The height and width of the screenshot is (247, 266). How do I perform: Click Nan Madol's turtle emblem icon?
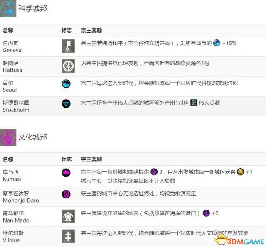pos(68,216)
